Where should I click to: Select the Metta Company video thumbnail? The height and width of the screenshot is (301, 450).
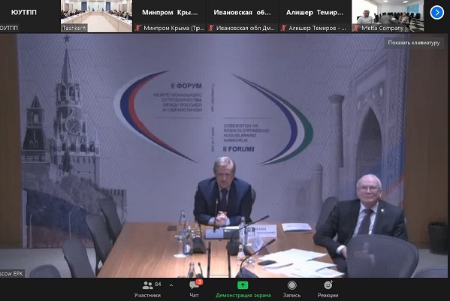point(388,16)
